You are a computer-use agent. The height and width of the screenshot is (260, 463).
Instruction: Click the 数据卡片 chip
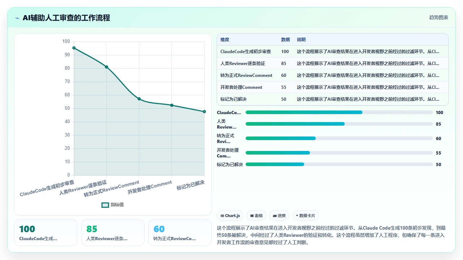(306, 216)
